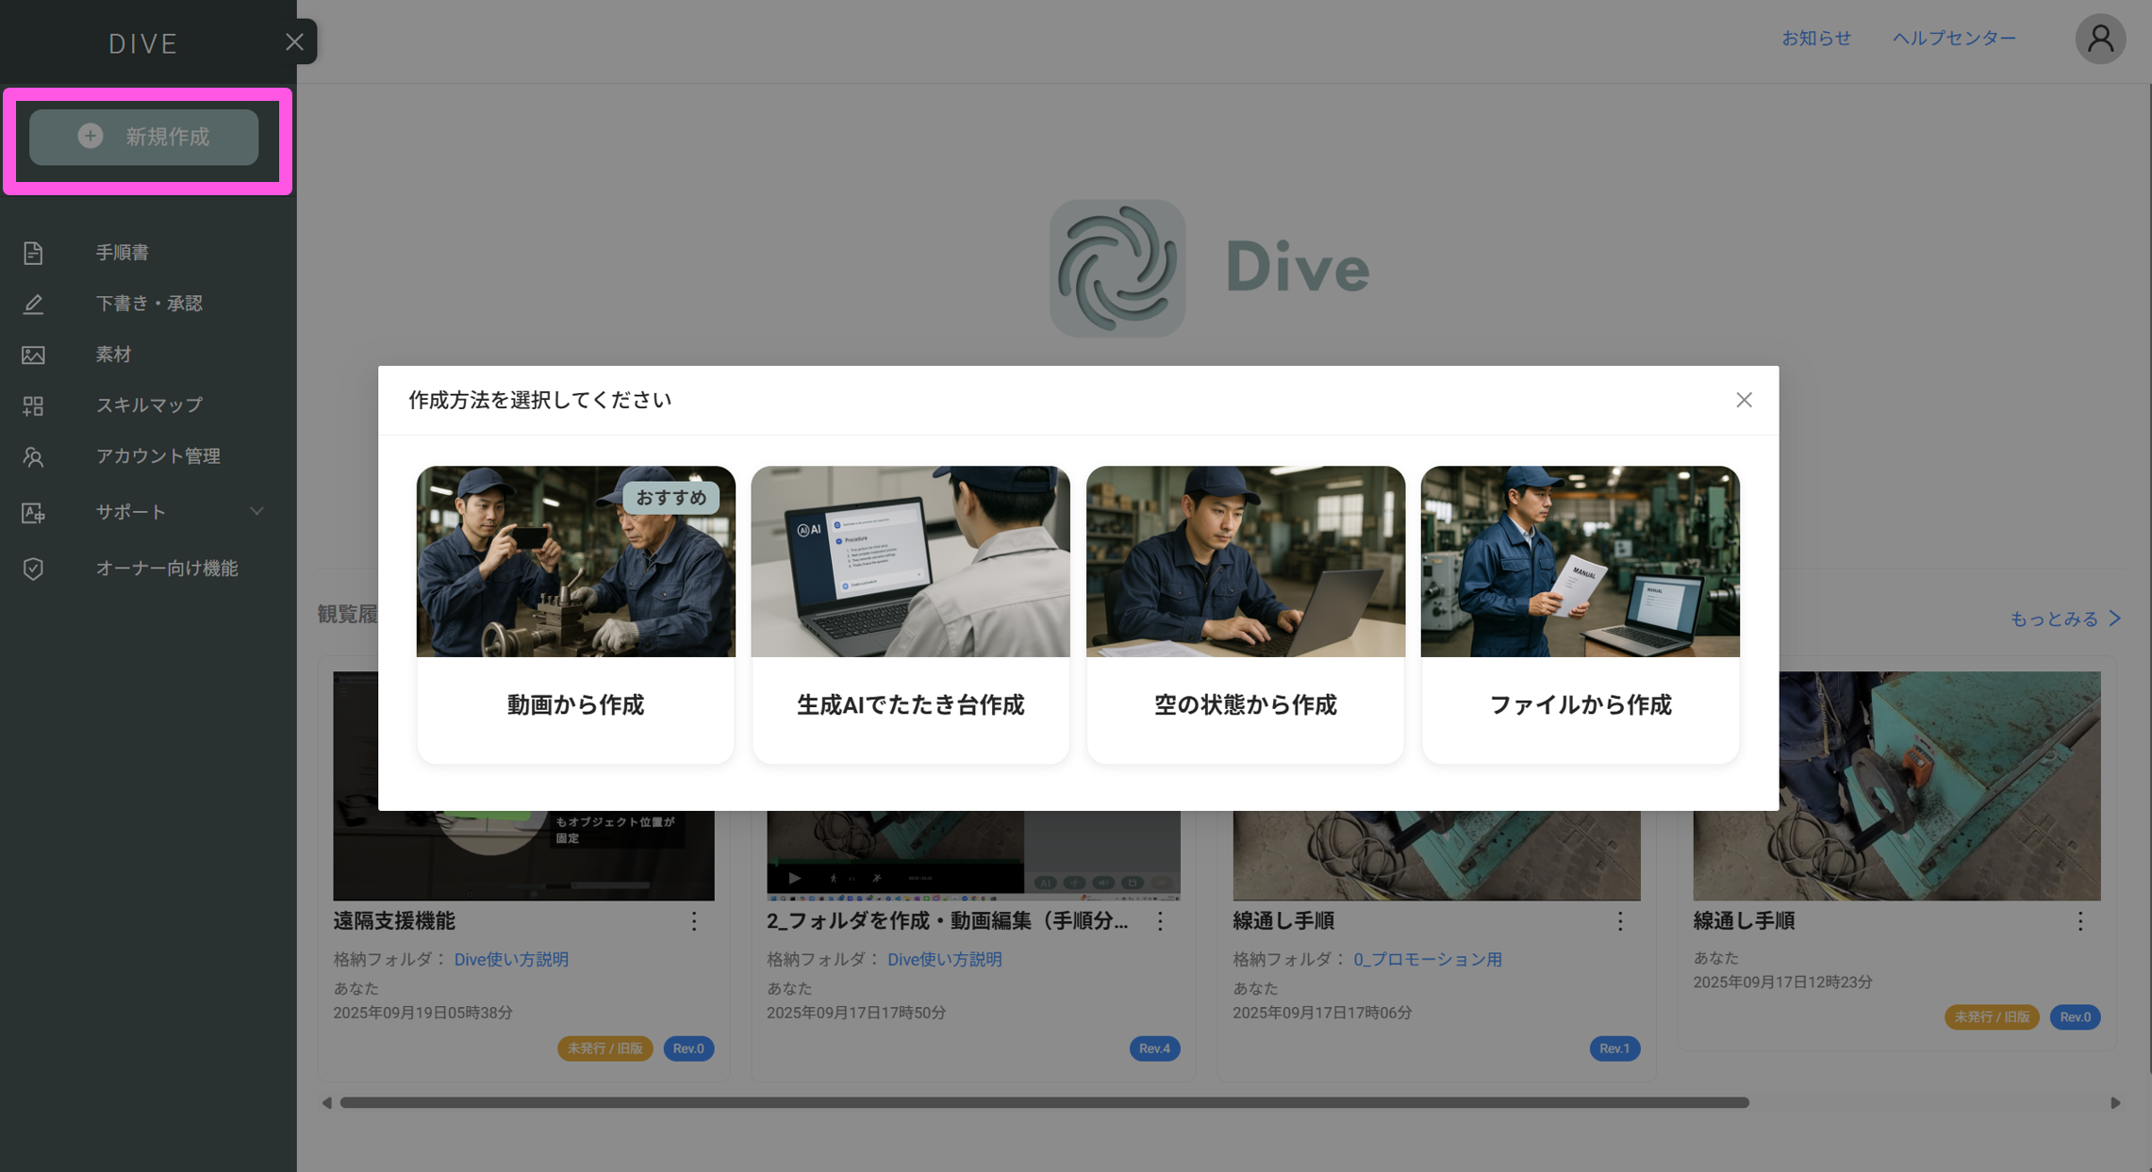This screenshot has height=1172, width=2152.
Task: Click the 新規作成 button
Action: pyautogui.click(x=144, y=137)
